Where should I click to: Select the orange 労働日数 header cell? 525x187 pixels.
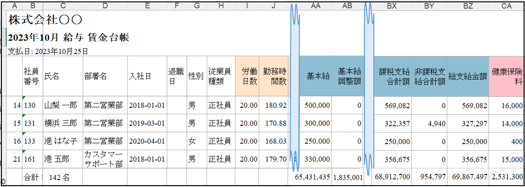click(x=247, y=76)
